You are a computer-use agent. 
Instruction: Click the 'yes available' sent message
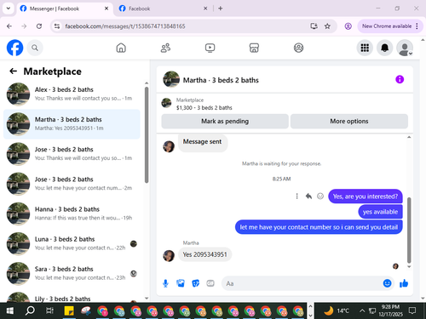(x=380, y=212)
